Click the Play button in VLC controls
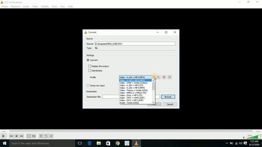 click(x=4, y=136)
